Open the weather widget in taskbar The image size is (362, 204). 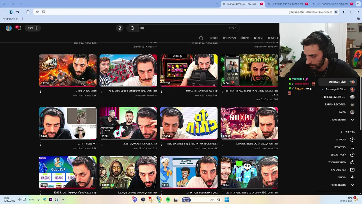point(349,199)
